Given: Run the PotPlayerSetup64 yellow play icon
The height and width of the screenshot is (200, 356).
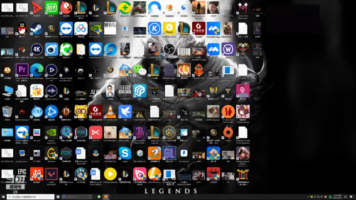Looking at the screenshot, I should coord(110,174).
